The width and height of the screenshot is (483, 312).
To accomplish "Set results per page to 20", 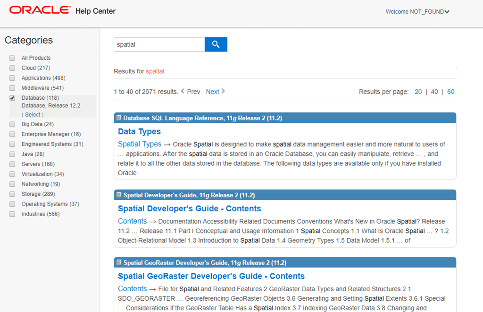I will (418, 92).
